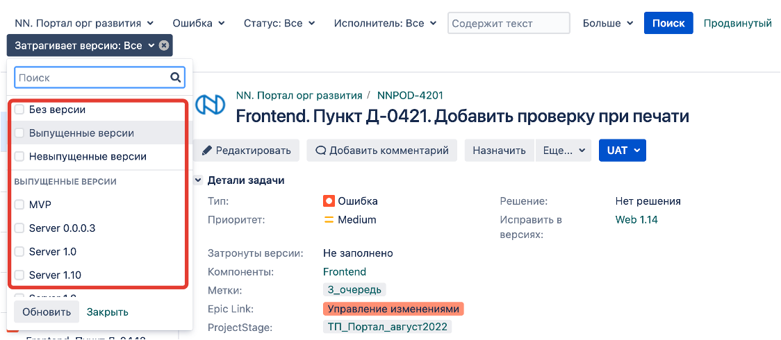
Task: Tick the 'Невыпущенные версии' checkbox
Action: (x=19, y=156)
